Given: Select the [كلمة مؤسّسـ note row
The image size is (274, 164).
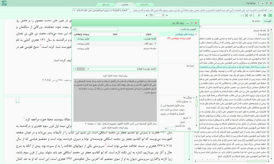Looking at the screenshot, I should 115,39.
